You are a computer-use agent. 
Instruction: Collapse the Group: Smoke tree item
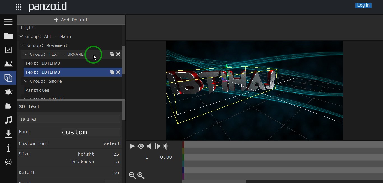[x=26, y=81]
